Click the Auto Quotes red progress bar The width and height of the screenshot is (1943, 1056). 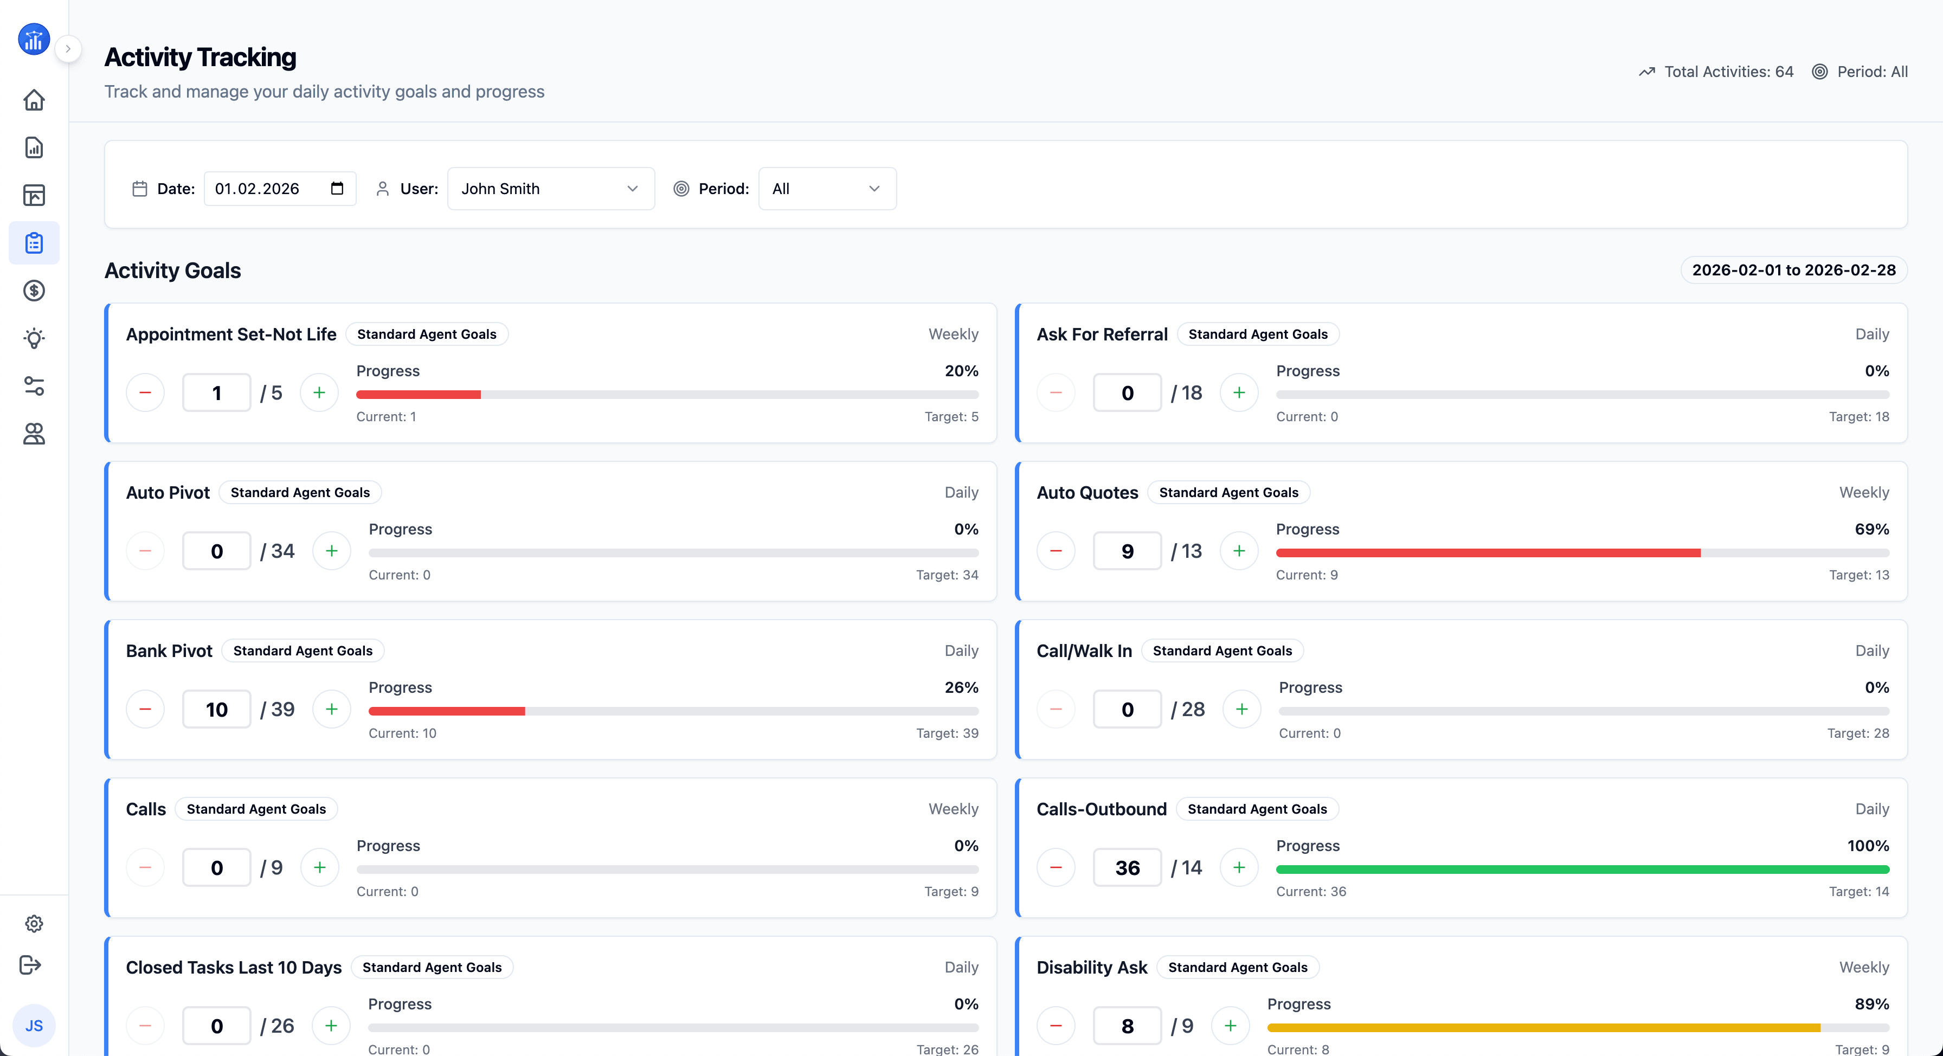pyautogui.click(x=1488, y=553)
